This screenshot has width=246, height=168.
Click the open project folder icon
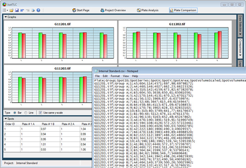point(11,10)
